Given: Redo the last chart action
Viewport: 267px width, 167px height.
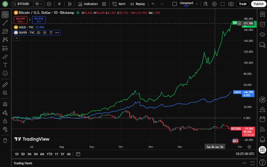Looking at the screenshot, I should click(162, 4).
